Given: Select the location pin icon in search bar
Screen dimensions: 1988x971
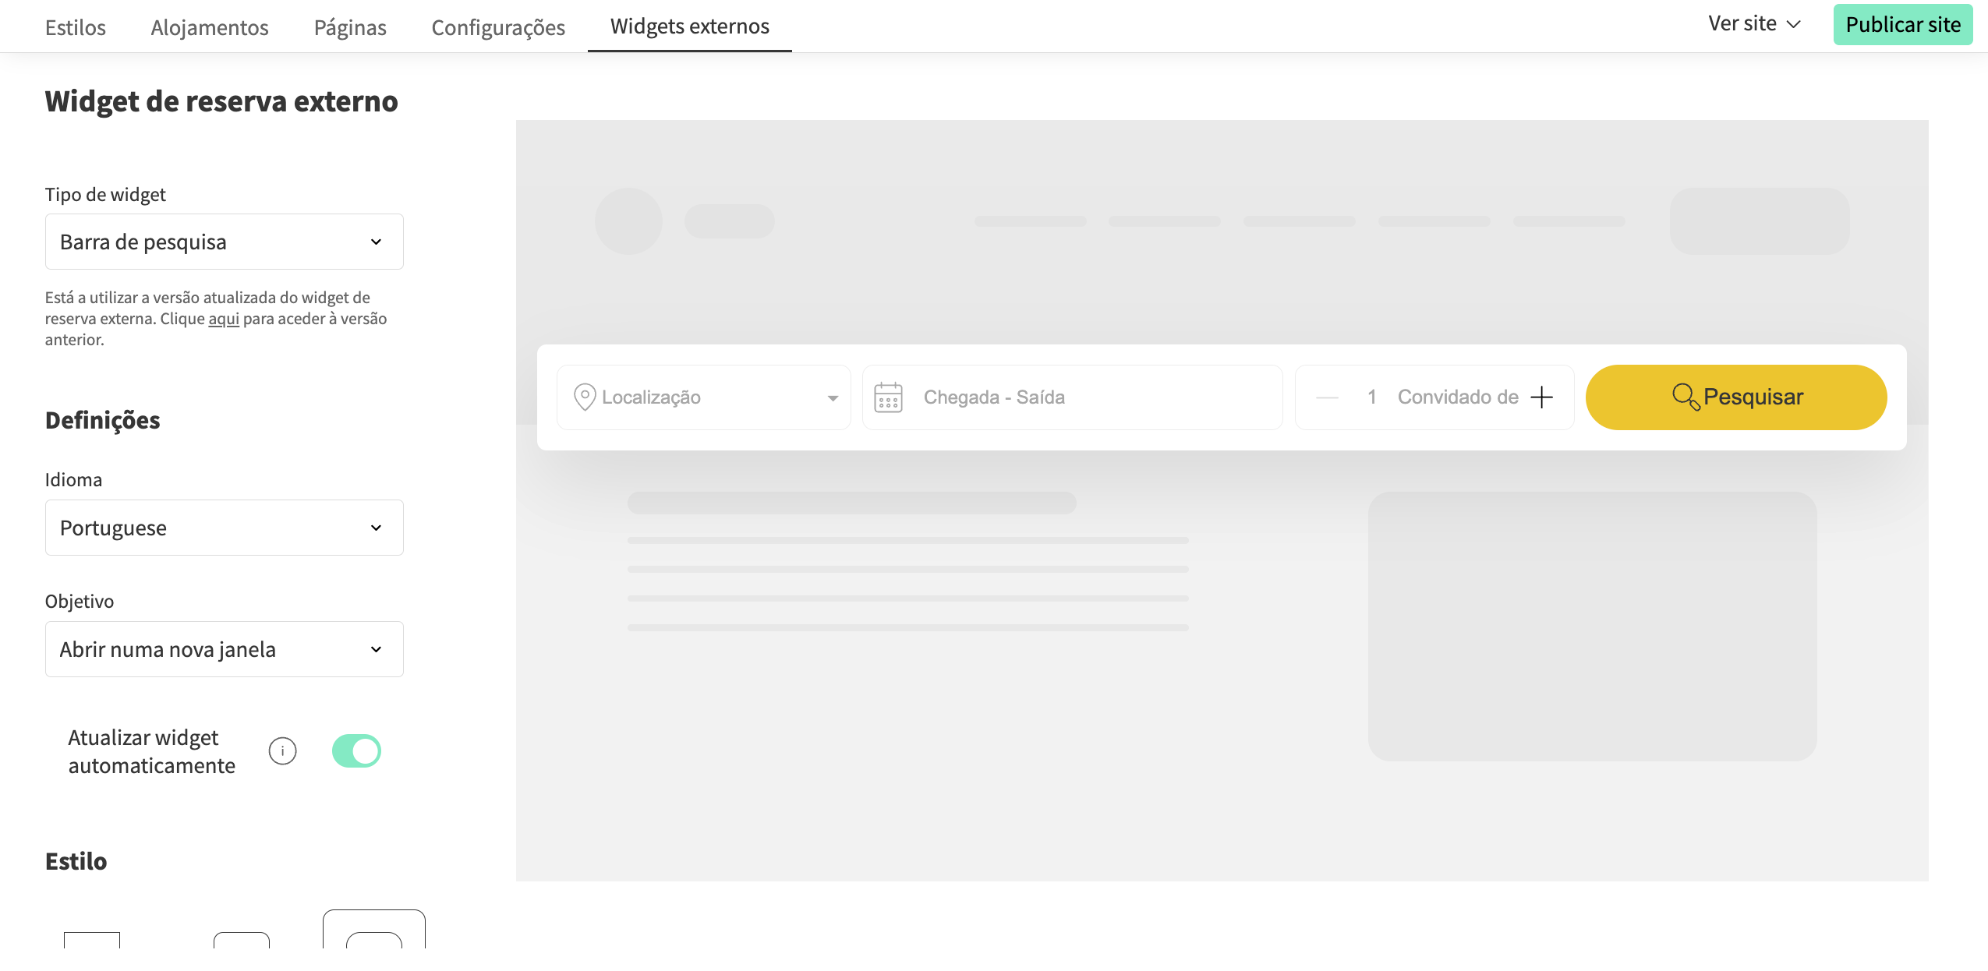Looking at the screenshot, I should click(x=583, y=397).
